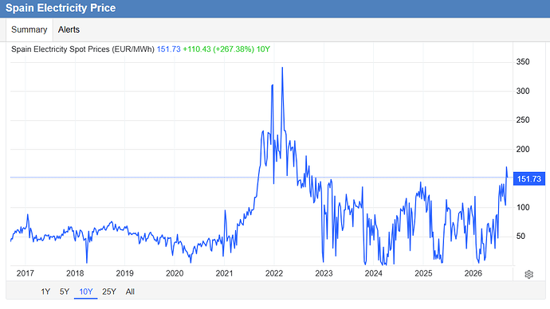This screenshot has width=550, height=309.
Task: Click the green 10Y label in legend
Action: pos(263,49)
